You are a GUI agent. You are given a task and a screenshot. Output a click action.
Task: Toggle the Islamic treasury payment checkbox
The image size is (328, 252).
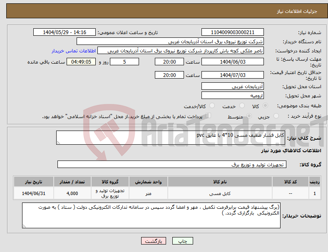[x=208, y=116]
